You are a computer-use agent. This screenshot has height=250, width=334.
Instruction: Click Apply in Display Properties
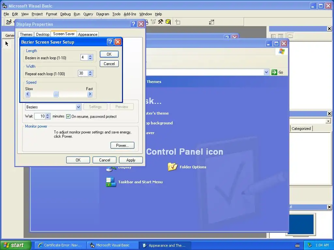tap(131, 160)
